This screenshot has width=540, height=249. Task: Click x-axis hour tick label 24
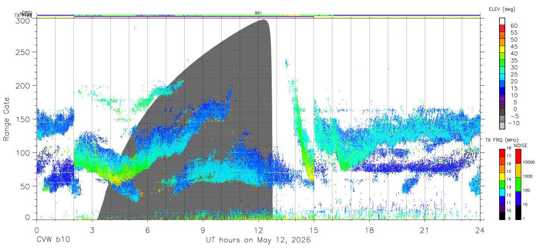tap(480, 230)
